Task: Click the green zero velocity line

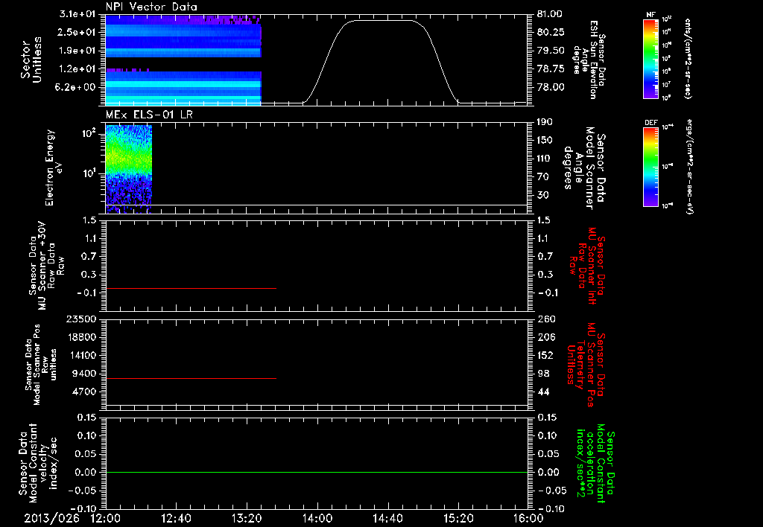Action: click(317, 472)
